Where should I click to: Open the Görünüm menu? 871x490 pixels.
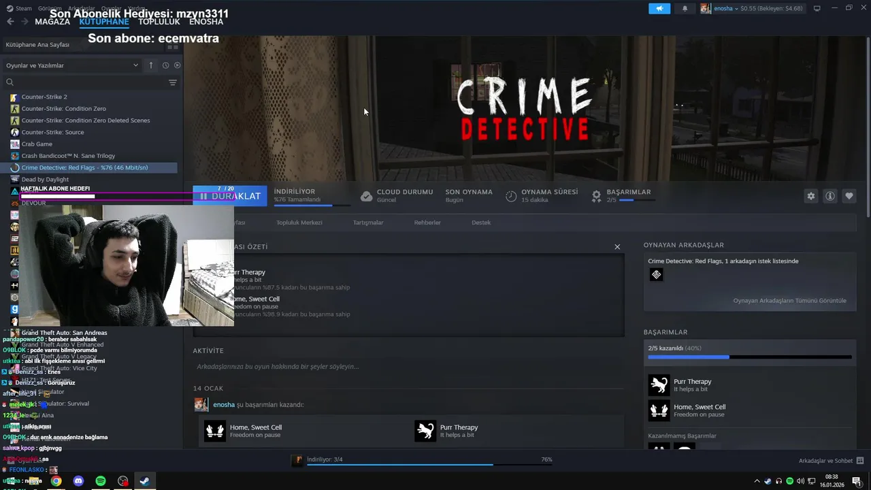tap(50, 8)
